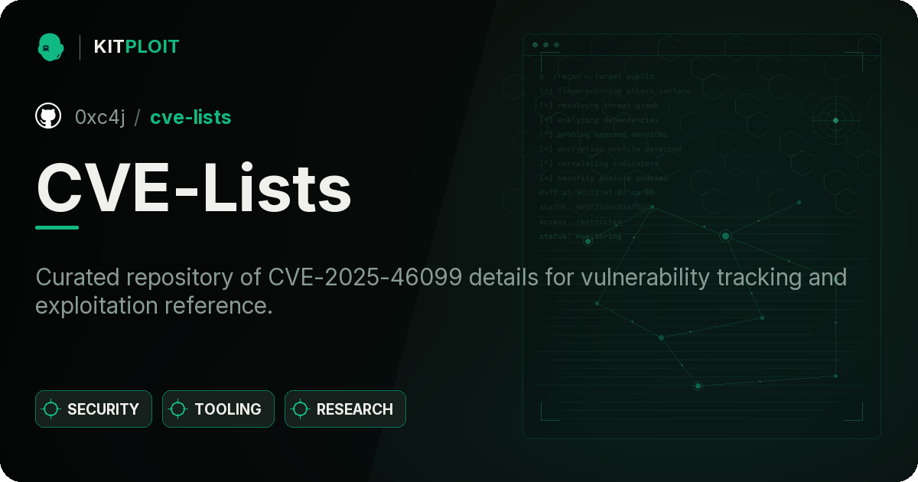Click the crosshair icon in RESEARCH tag
The height and width of the screenshot is (482, 918).
tap(301, 409)
